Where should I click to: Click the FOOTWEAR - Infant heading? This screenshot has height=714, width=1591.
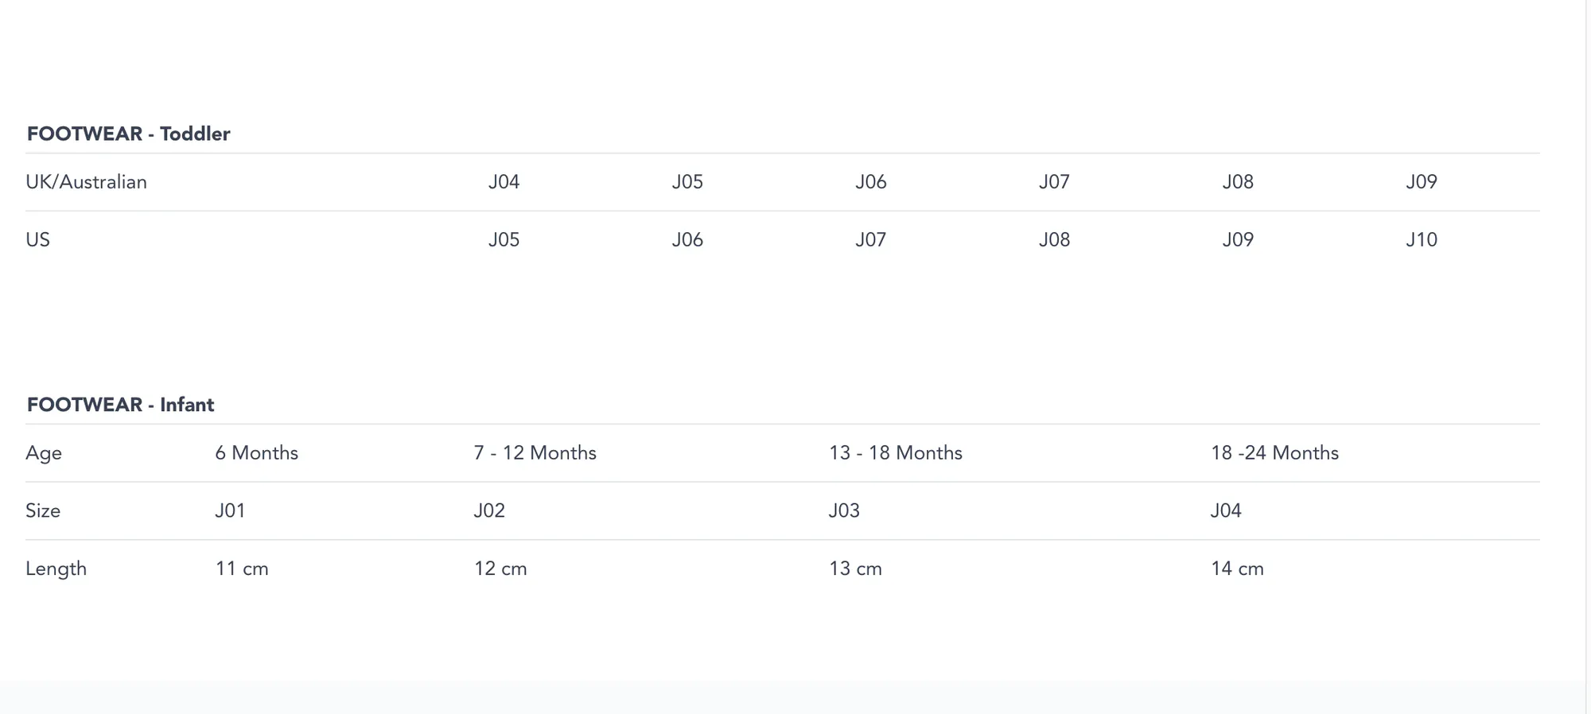point(120,405)
